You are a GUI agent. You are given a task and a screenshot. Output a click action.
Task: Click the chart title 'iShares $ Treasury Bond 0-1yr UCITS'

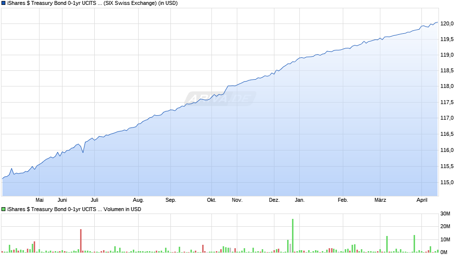click(x=52, y=3)
